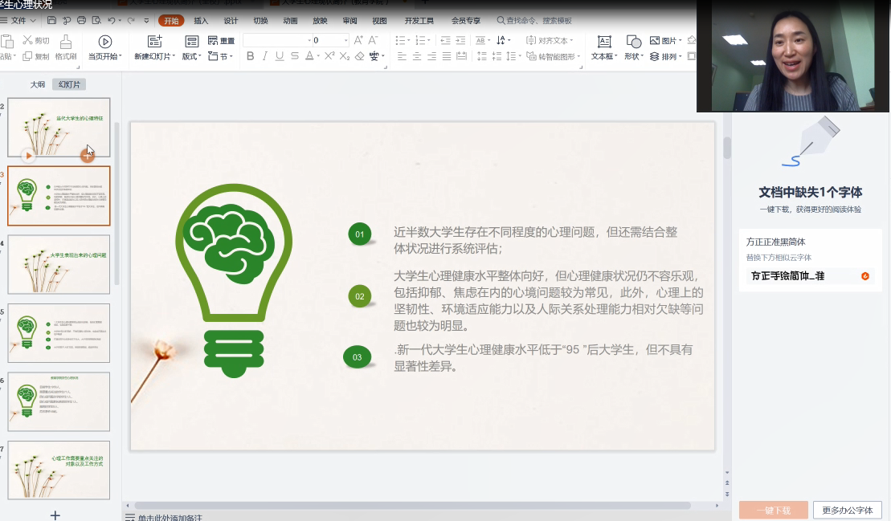Click the Undo arrow icon
The width and height of the screenshot is (891, 521).
coord(112,20)
